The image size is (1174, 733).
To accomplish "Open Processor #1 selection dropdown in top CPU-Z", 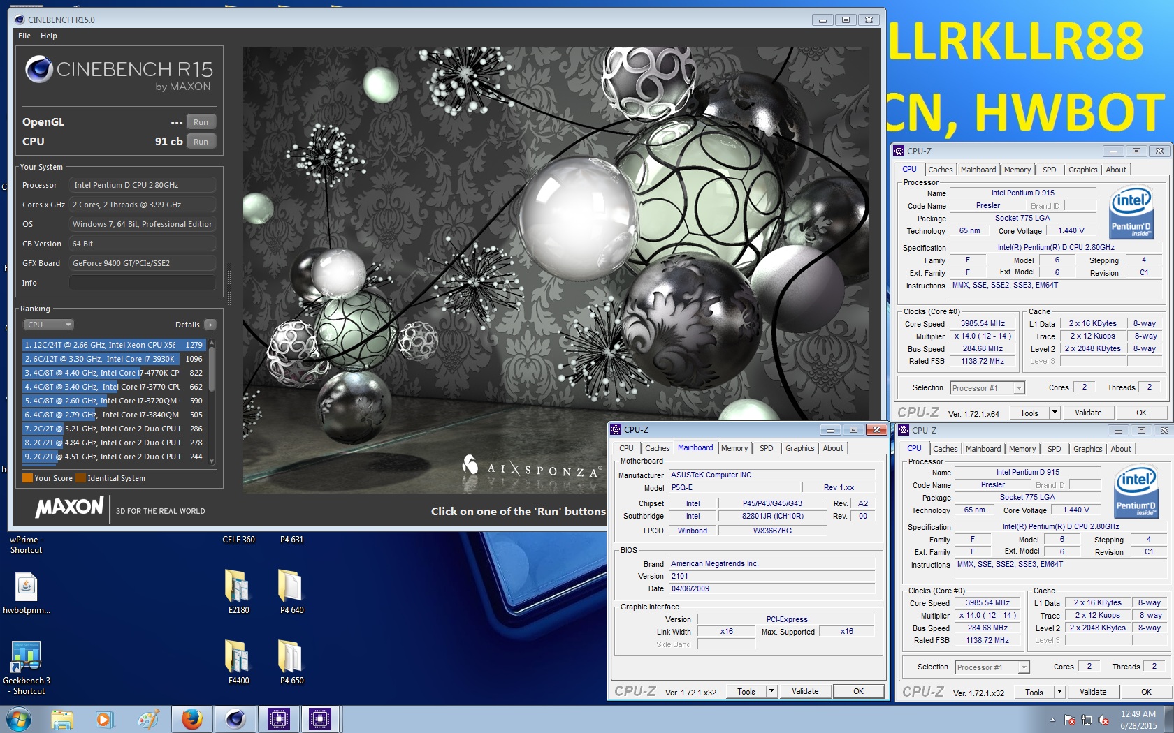I will (987, 388).
